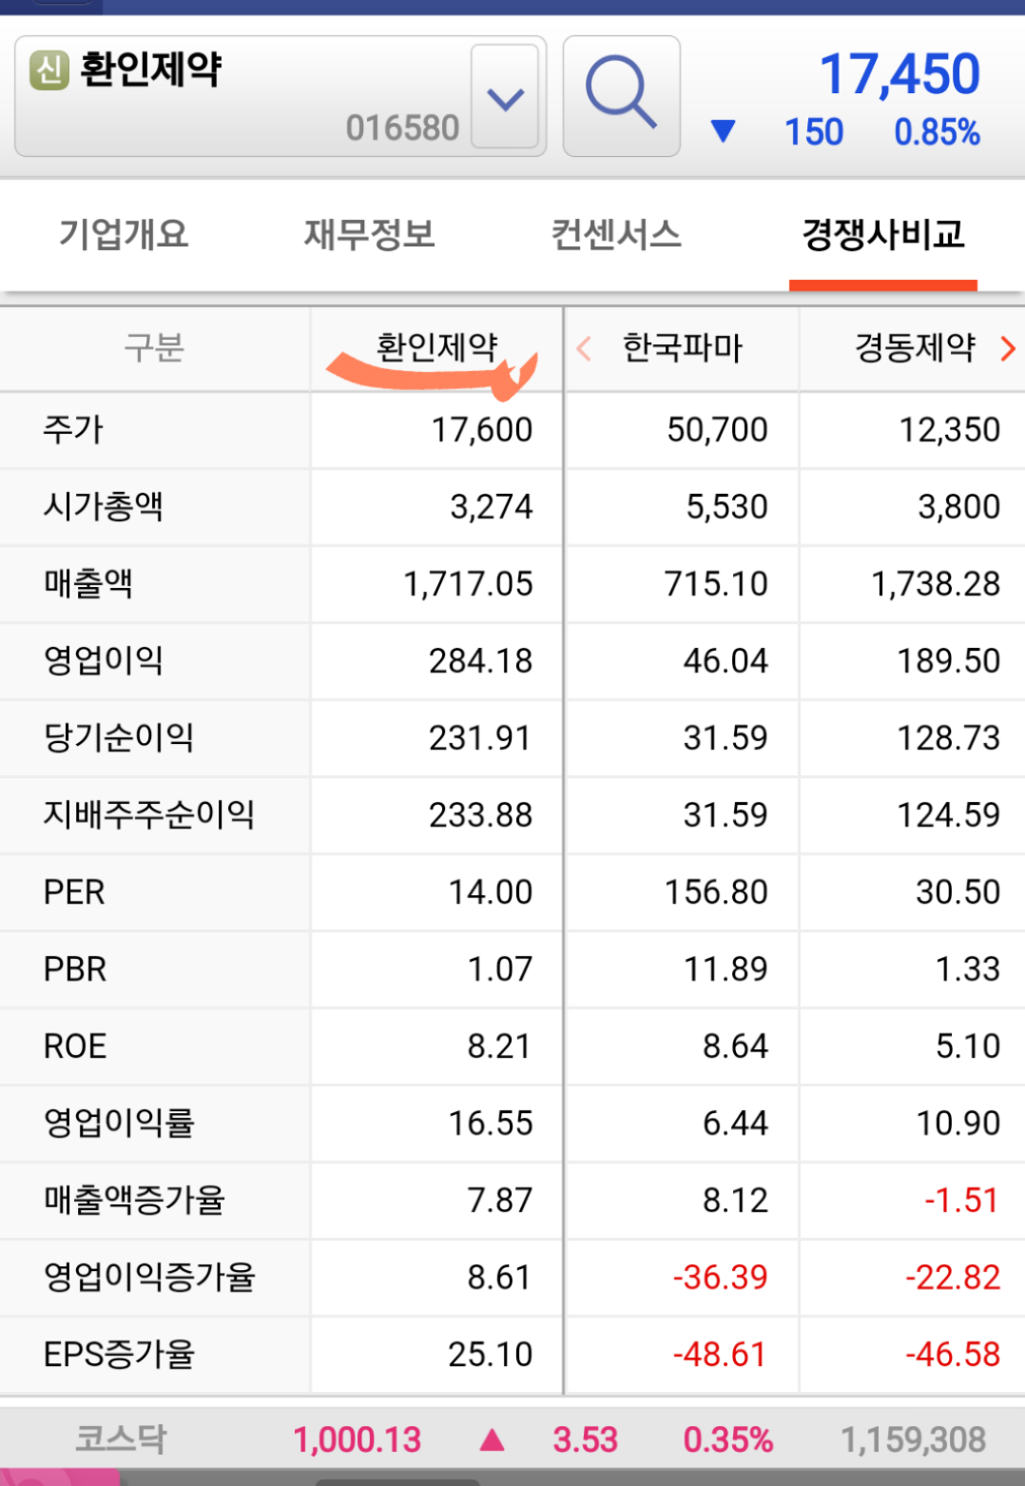Viewport: 1025px width, 1486px height.
Task: Open the 재무정보 tab
Action: 369,234
